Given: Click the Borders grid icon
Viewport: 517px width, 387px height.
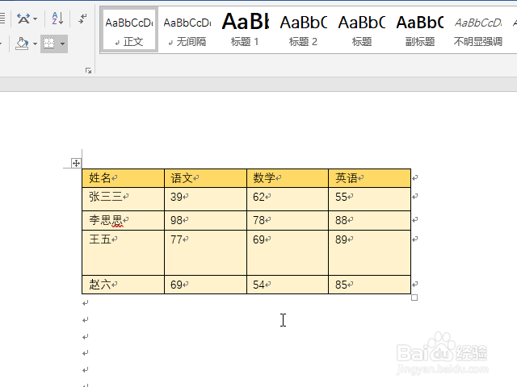Looking at the screenshot, I should pos(48,44).
